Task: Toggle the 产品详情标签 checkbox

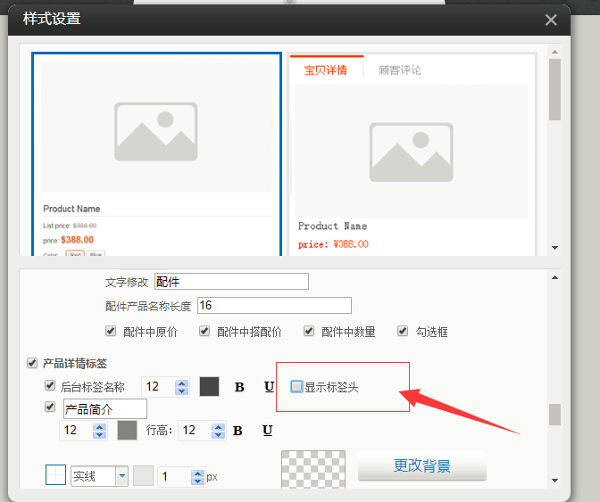Action: tap(33, 364)
